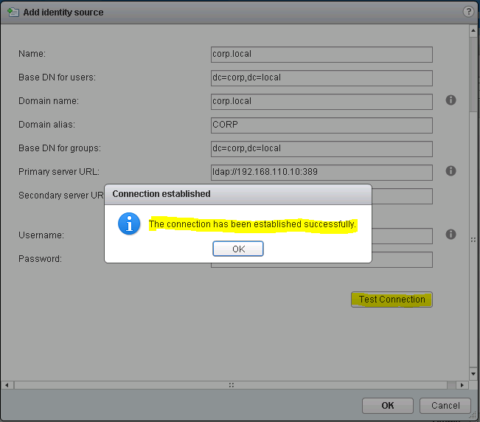This screenshot has height=422, width=480.
Task: Click the horizontal scrollbar right arrow
Action: point(462,385)
